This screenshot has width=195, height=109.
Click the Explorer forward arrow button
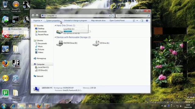click(37, 16)
